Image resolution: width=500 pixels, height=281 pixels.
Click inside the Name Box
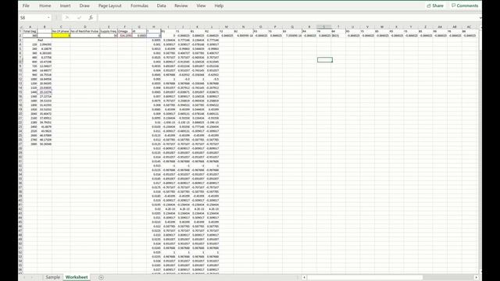[x=33, y=17]
